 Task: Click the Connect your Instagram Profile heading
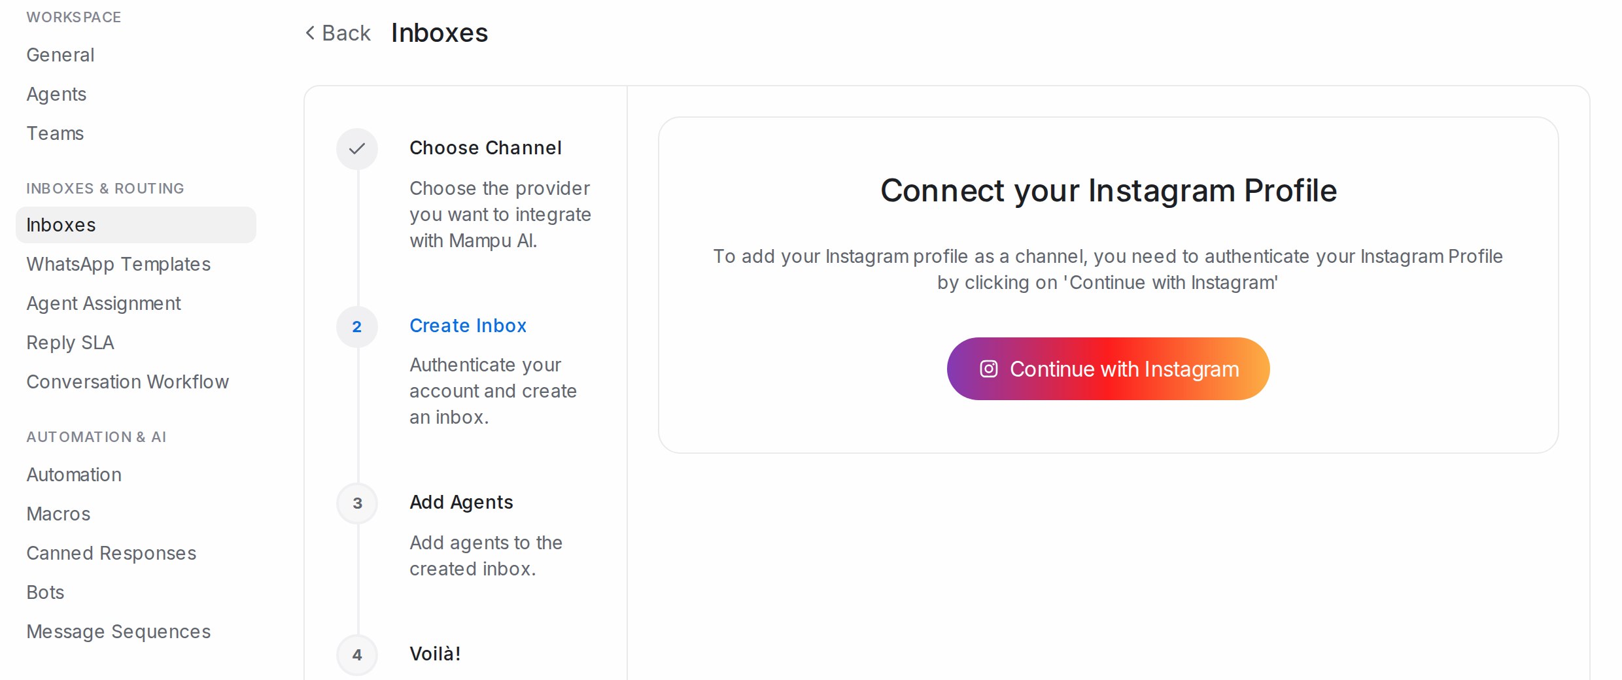click(1108, 191)
